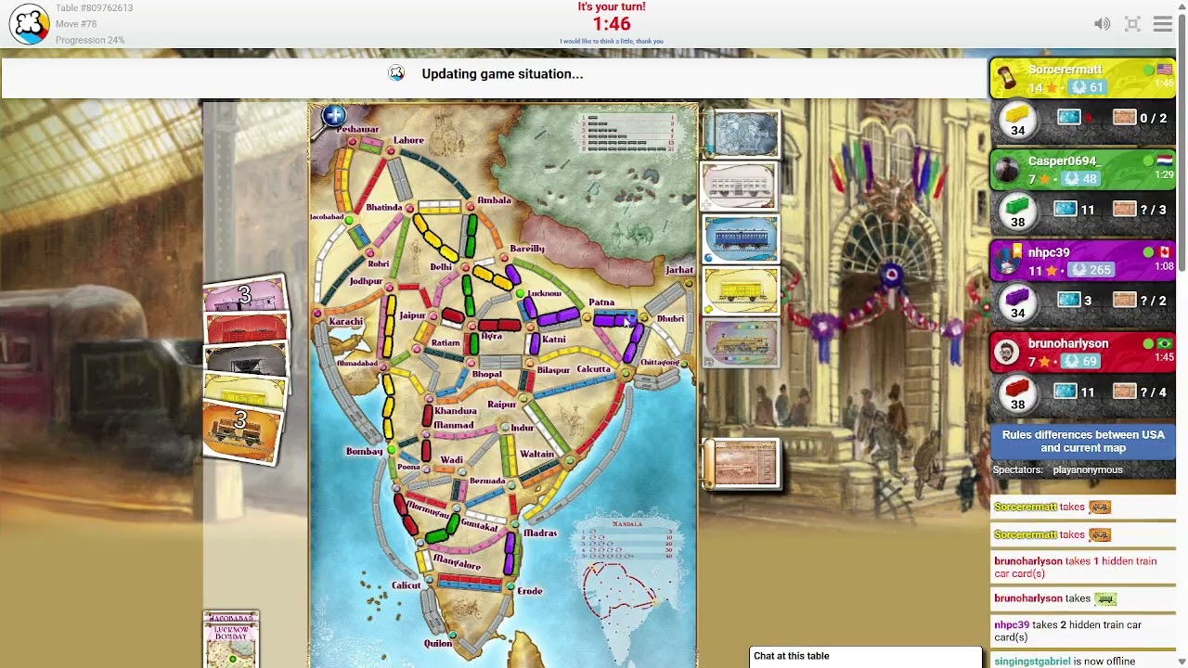Click nhpc39's name in the game log
Screen dimensions: 1188x668
1012,625
